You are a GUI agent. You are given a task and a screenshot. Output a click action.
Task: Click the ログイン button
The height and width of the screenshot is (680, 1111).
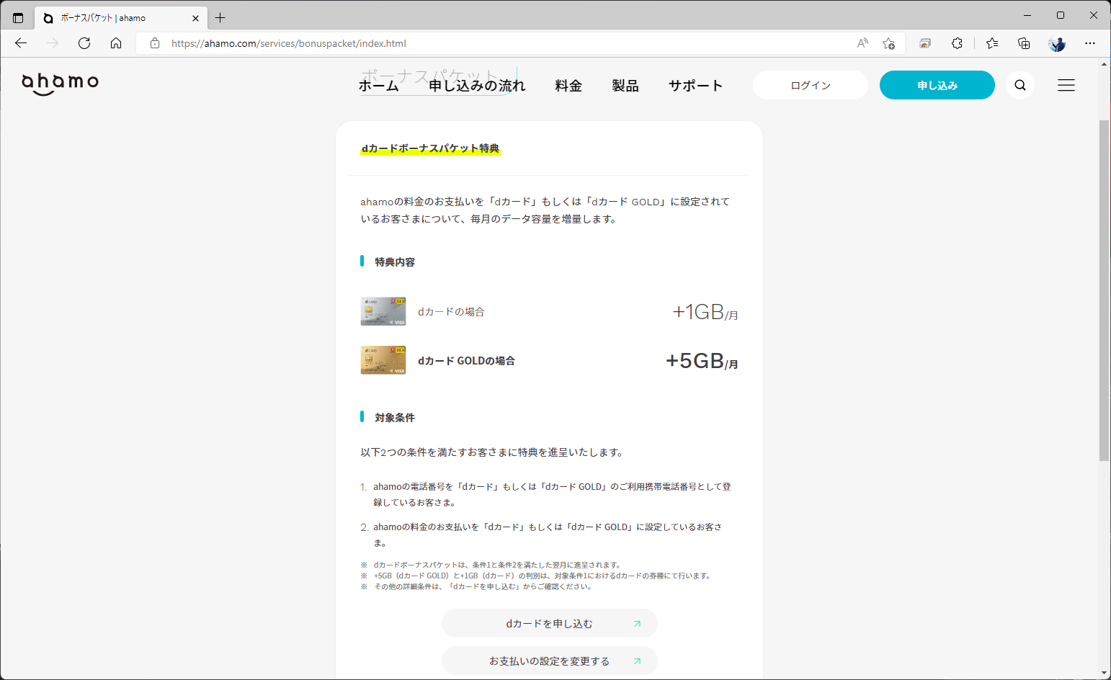coord(810,84)
